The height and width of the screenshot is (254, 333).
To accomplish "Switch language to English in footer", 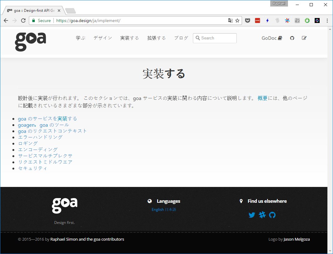I will point(158,209).
